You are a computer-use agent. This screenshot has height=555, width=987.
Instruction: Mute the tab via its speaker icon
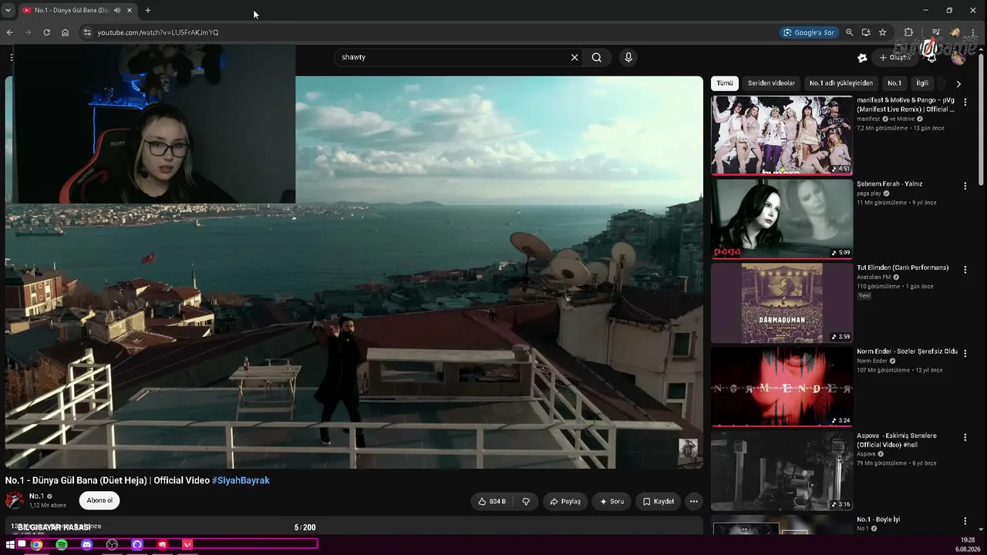[117, 10]
